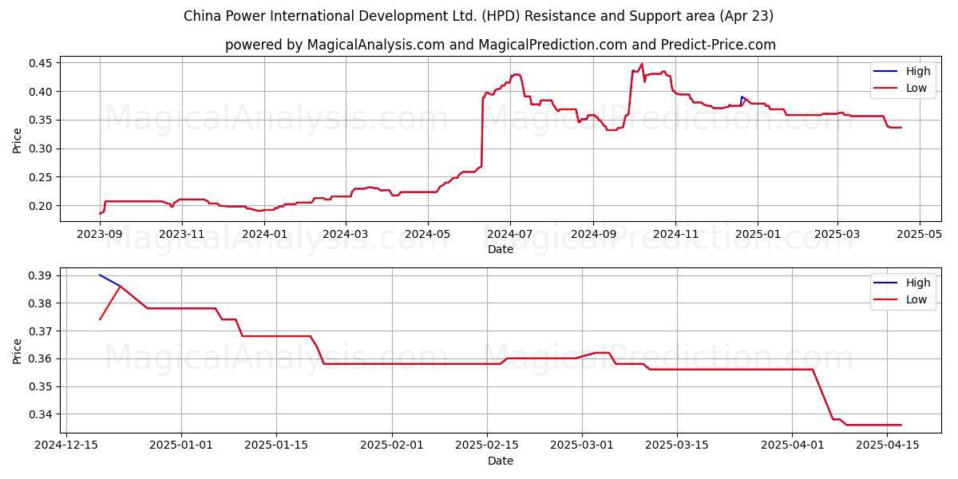Click the '2025-05' x-axis label
This screenshot has height=479, width=958.
[920, 234]
